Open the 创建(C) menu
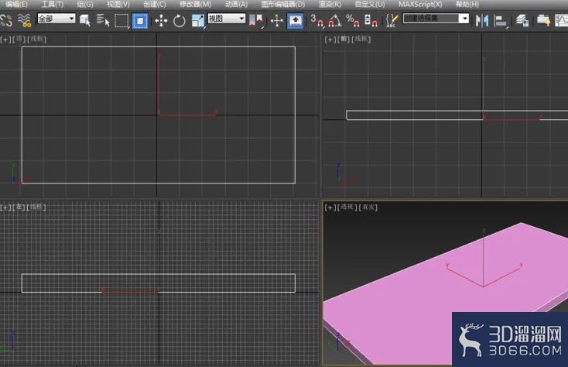 pos(155,5)
